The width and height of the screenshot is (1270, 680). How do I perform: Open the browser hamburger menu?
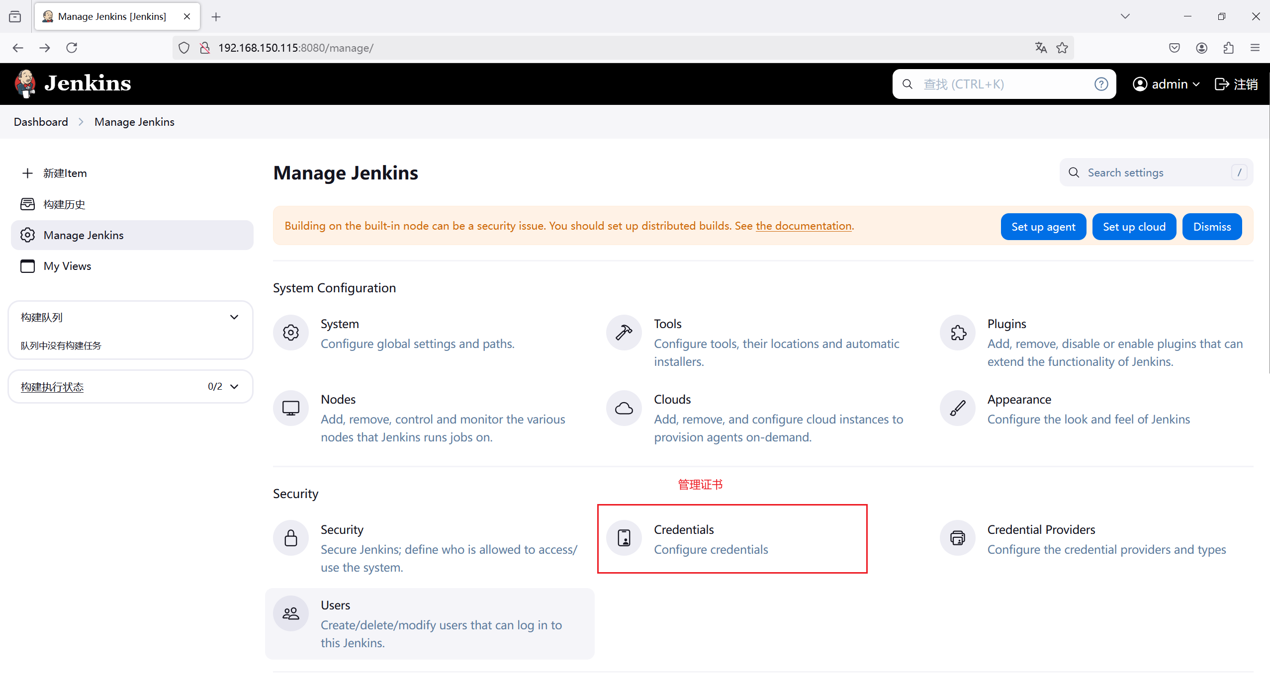pos(1255,48)
